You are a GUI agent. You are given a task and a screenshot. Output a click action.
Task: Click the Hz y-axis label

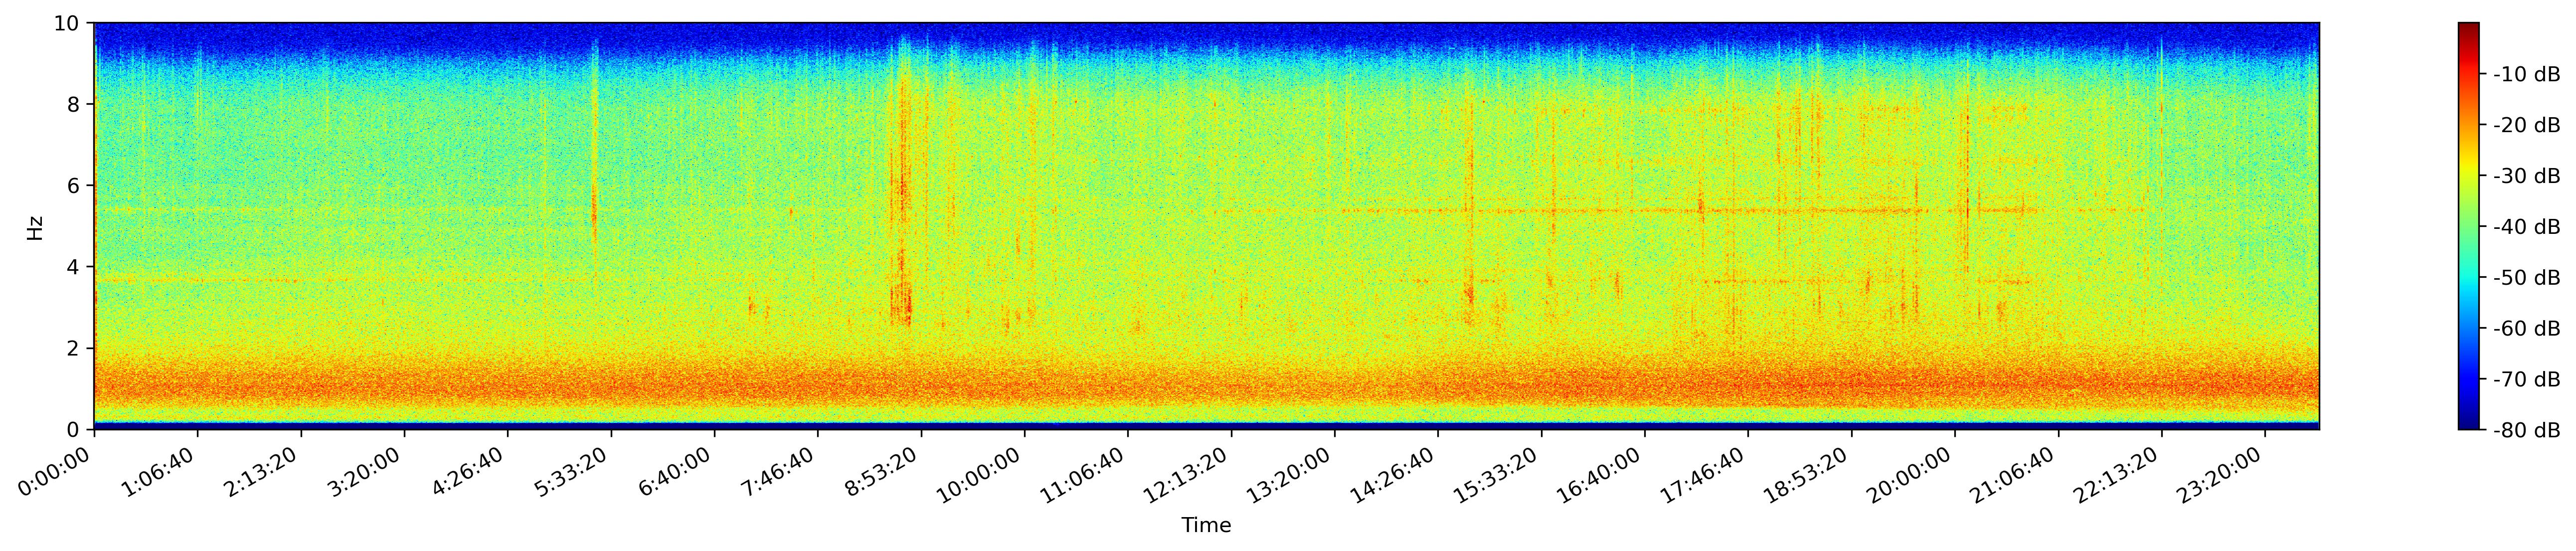tap(35, 227)
